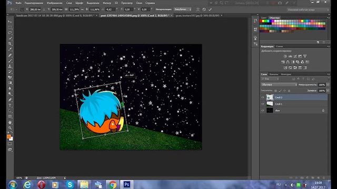Toggle lock image pixels brush icon
Viewport: 337px width, 189px height.
(280, 91)
